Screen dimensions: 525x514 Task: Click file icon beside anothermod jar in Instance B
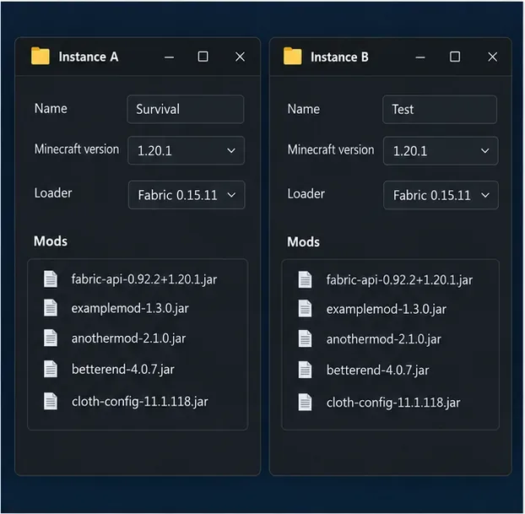pos(305,338)
